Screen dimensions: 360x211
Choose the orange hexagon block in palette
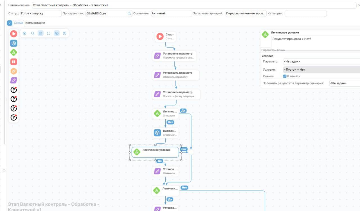[x=13, y=71]
